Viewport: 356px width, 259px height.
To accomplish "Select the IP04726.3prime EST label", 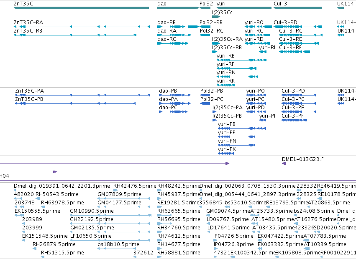I will [233, 244].
